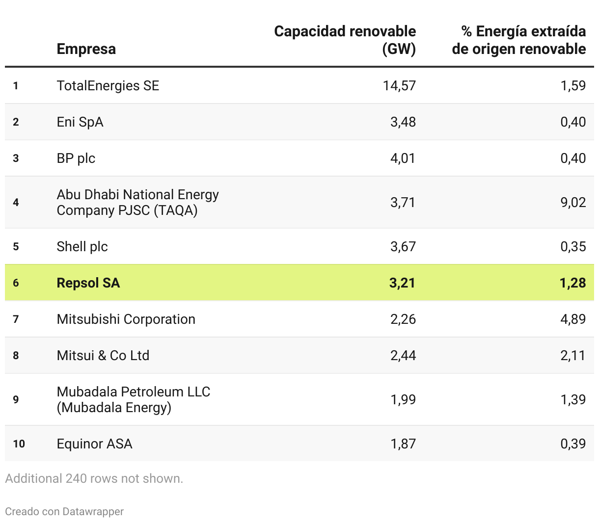The width and height of the screenshot is (599, 523).
Task: Click the Mitsui & Co Ltd cell
Action: (x=103, y=356)
